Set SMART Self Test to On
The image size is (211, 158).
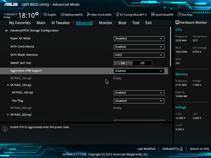[123, 63]
